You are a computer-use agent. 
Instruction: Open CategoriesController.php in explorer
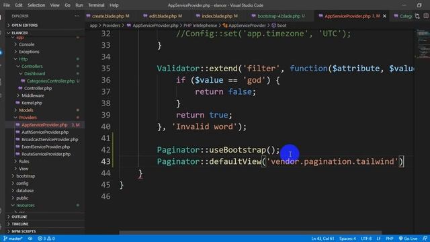50,81
